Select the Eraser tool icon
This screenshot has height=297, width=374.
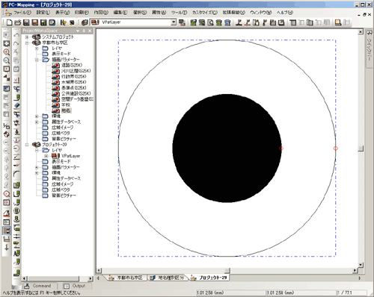pyautogui.click(x=16, y=106)
